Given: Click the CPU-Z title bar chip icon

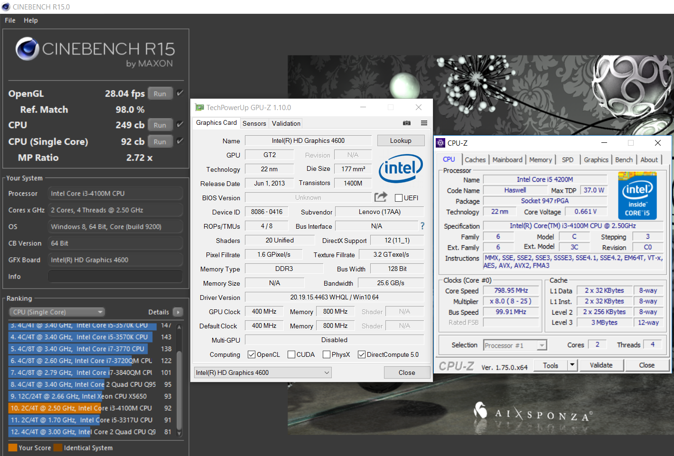Looking at the screenshot, I should pos(440,143).
